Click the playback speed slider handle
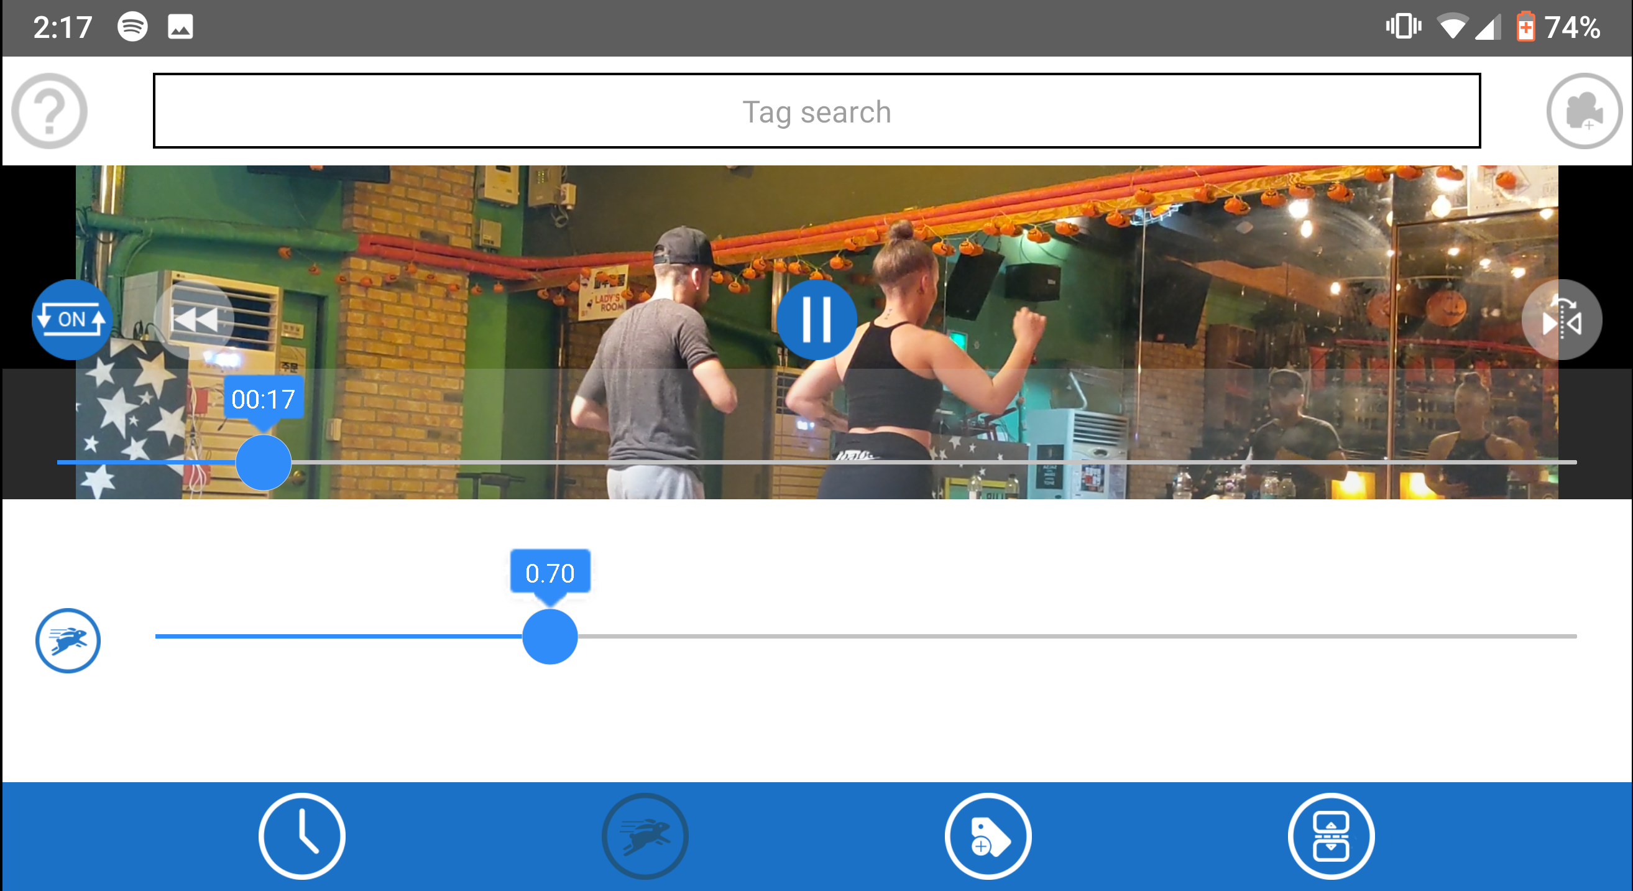The image size is (1633, 891). [550, 636]
